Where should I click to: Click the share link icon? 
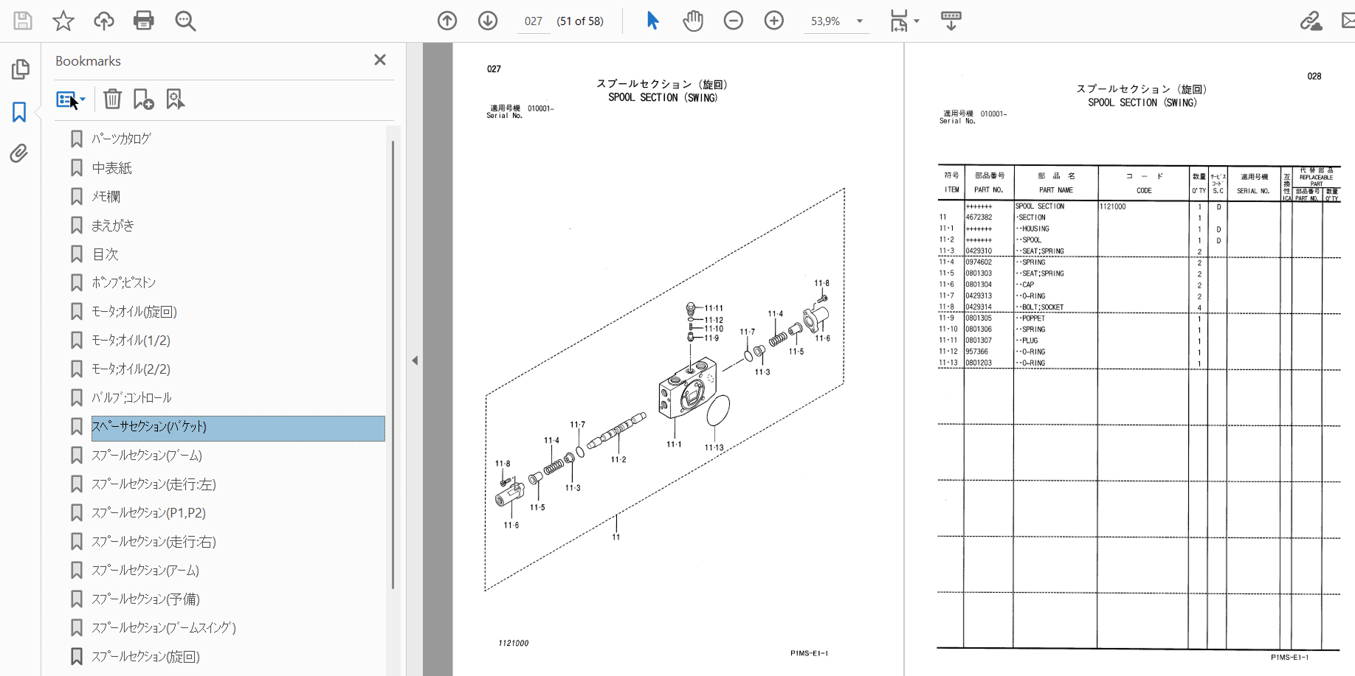click(1311, 21)
